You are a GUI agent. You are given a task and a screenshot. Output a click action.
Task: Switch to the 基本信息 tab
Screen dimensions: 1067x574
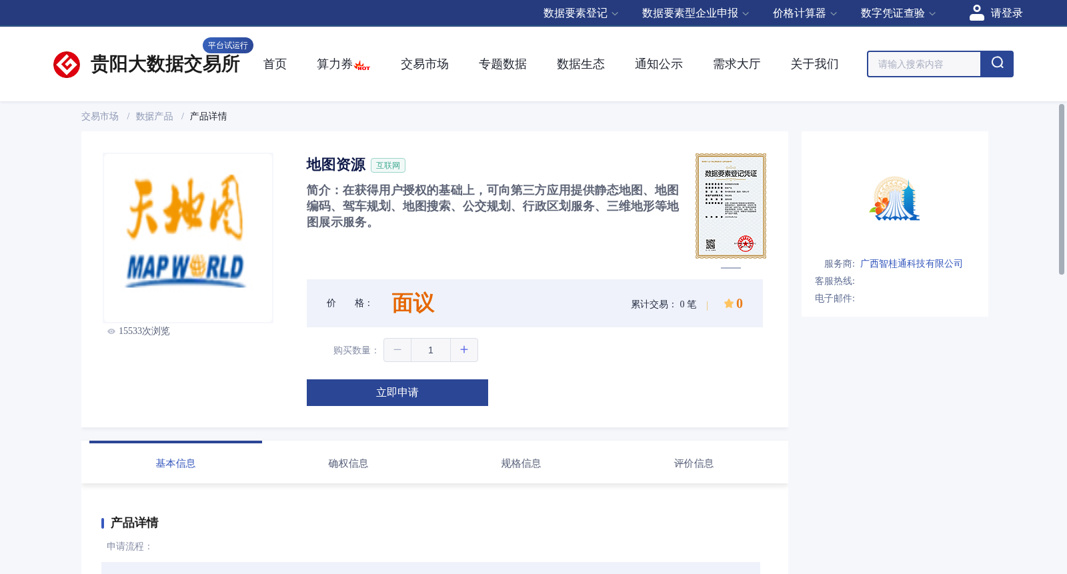pyautogui.click(x=175, y=463)
